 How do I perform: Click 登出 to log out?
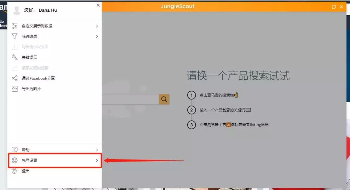click(54, 171)
